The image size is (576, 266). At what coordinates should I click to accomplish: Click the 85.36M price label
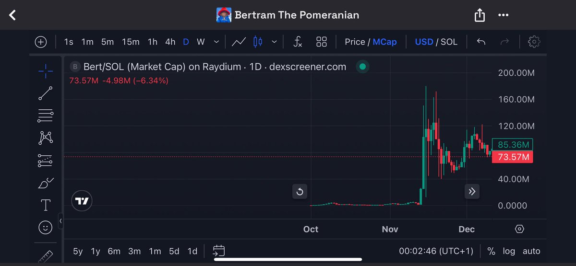pyautogui.click(x=513, y=145)
